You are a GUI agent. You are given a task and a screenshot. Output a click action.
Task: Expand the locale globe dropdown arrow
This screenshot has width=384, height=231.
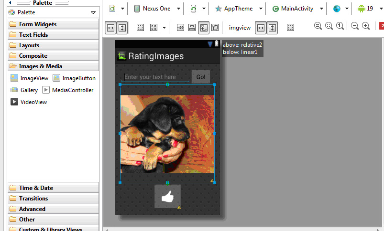pyautogui.click(x=347, y=9)
